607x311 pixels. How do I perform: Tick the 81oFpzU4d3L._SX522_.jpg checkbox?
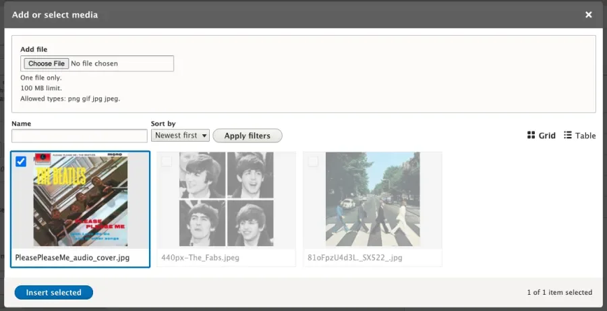click(x=313, y=161)
